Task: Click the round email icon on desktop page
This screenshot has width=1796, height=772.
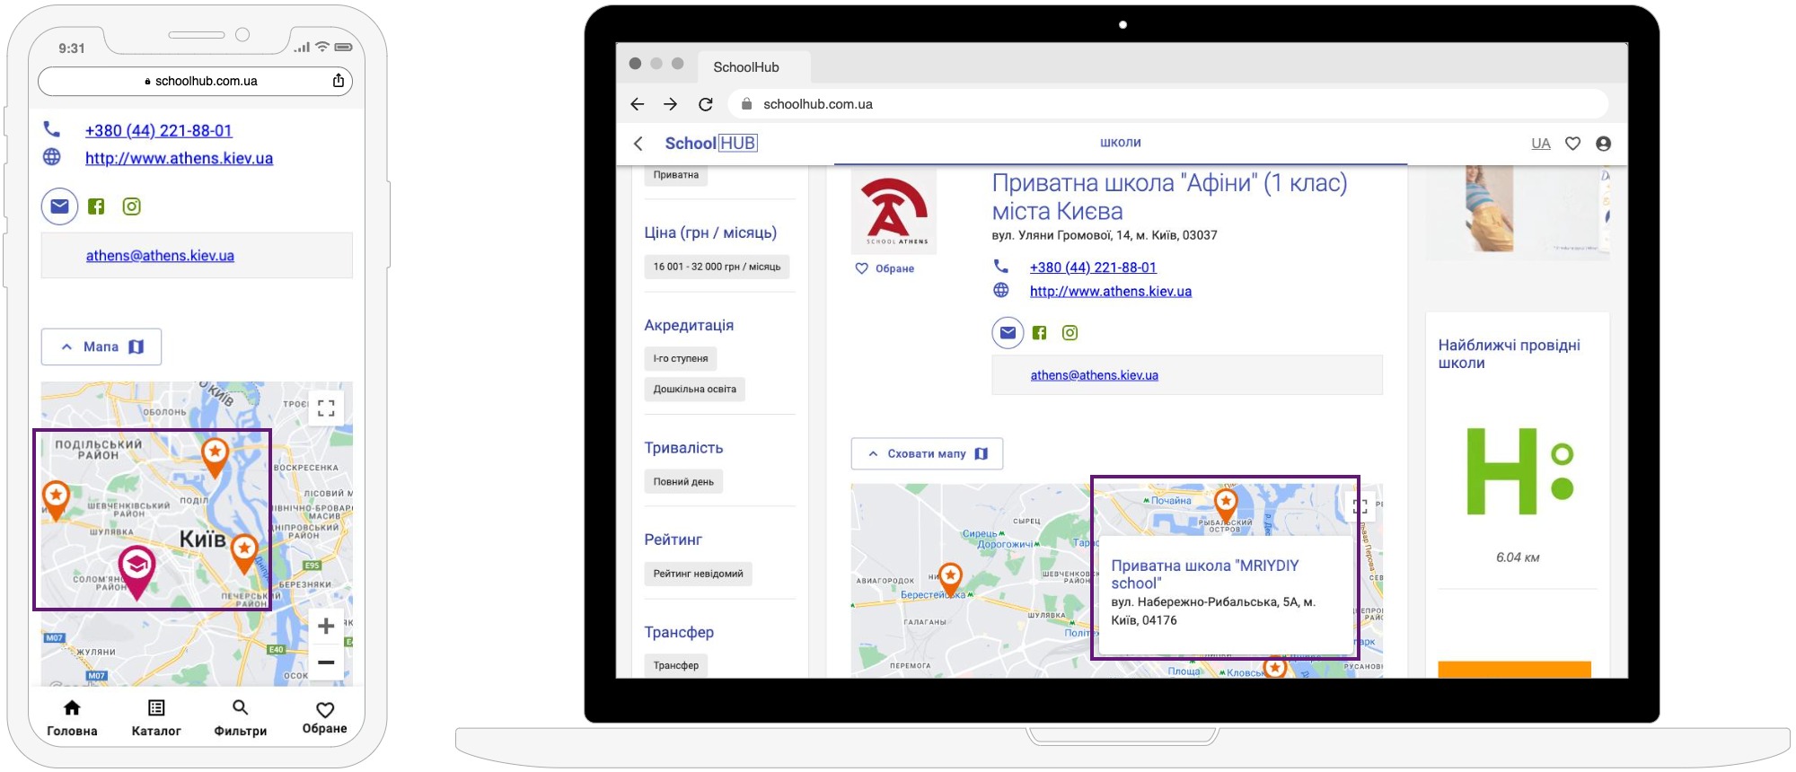Action: 1008,333
